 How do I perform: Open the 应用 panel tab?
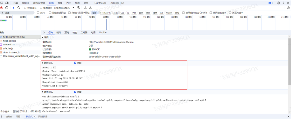[x=77, y=3]
